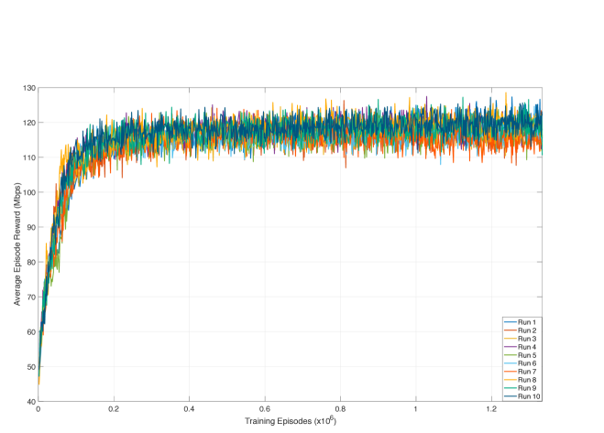Viewport: 604px width, 433px height.
Task: Click the Run 5 green legend line sample
Action: pyautogui.click(x=510, y=355)
